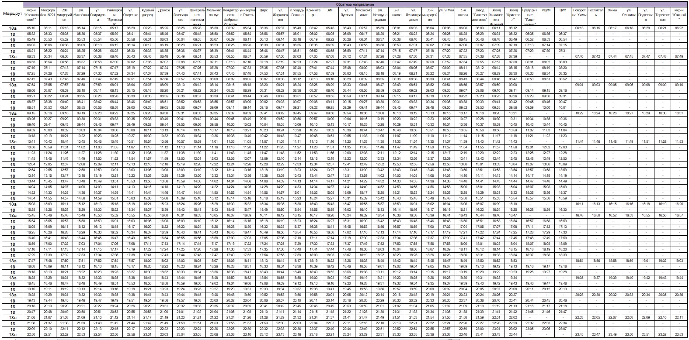Select Завод Химических Изделий header
Screen dimensions: 689x340
coord(496,16)
